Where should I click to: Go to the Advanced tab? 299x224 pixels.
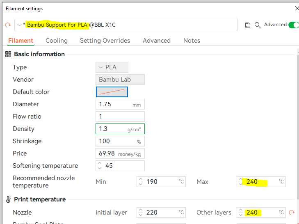tap(157, 41)
